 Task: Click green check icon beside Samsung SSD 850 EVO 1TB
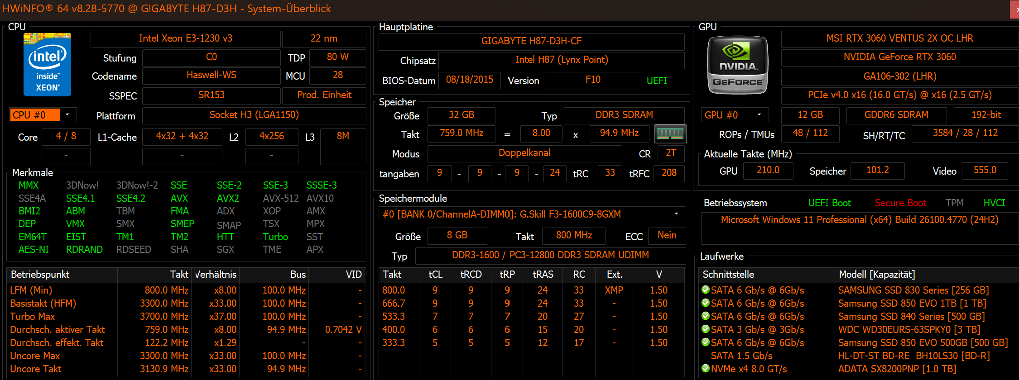705,303
